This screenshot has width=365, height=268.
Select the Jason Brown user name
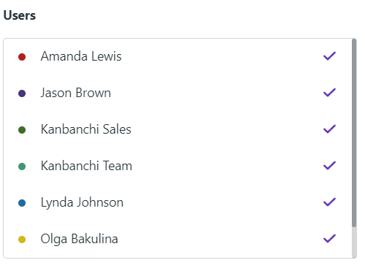click(x=75, y=93)
